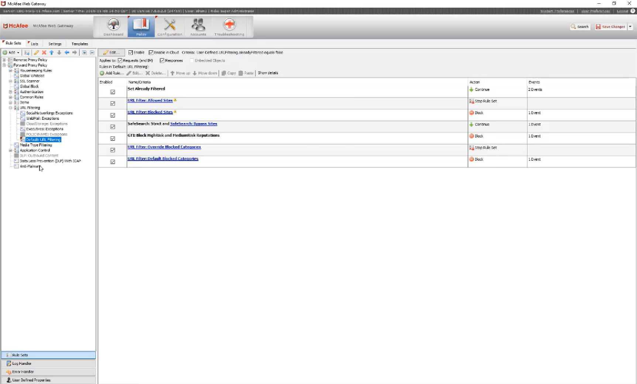Disable the Set Already Filtered rule checkbox

(113, 92)
